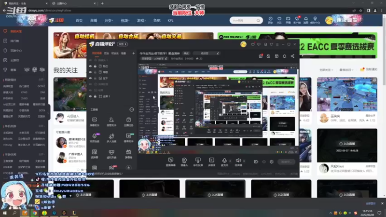Go to 直播 in Douyu navigation
Image resolution: width=386 pixels, height=217 pixels.
click(94, 20)
